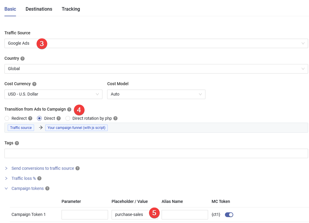Click help icon beside Transition from Ads to Campaign
Viewport: 309px width, 223px height.
pos(69,109)
